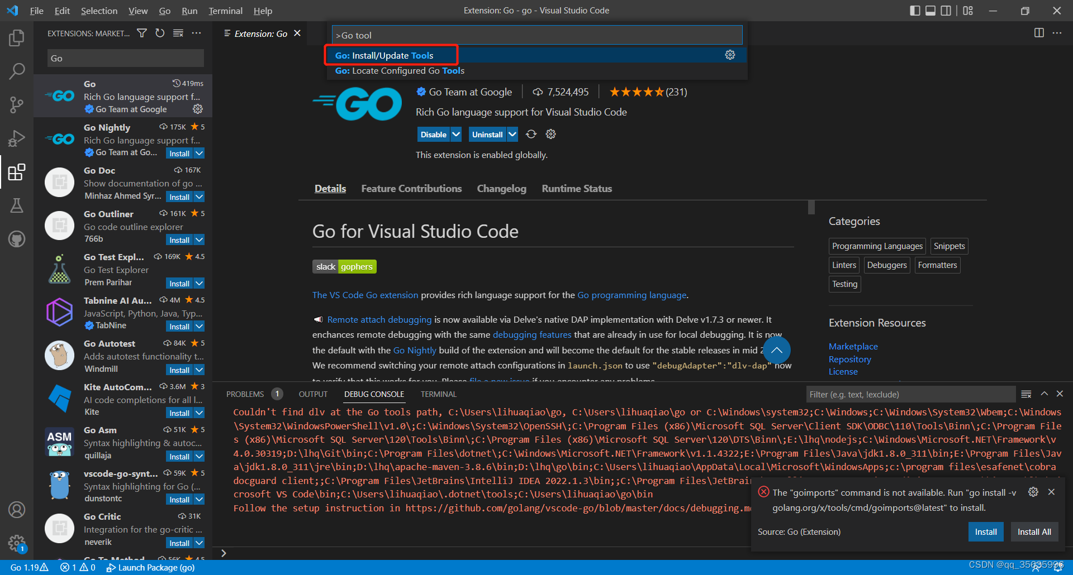Open the Explorer view in activity bar
Image resolution: width=1073 pixels, height=575 pixels.
click(x=17, y=38)
